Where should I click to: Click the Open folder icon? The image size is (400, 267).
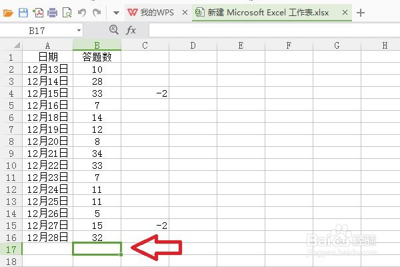pyautogui.click(x=8, y=13)
